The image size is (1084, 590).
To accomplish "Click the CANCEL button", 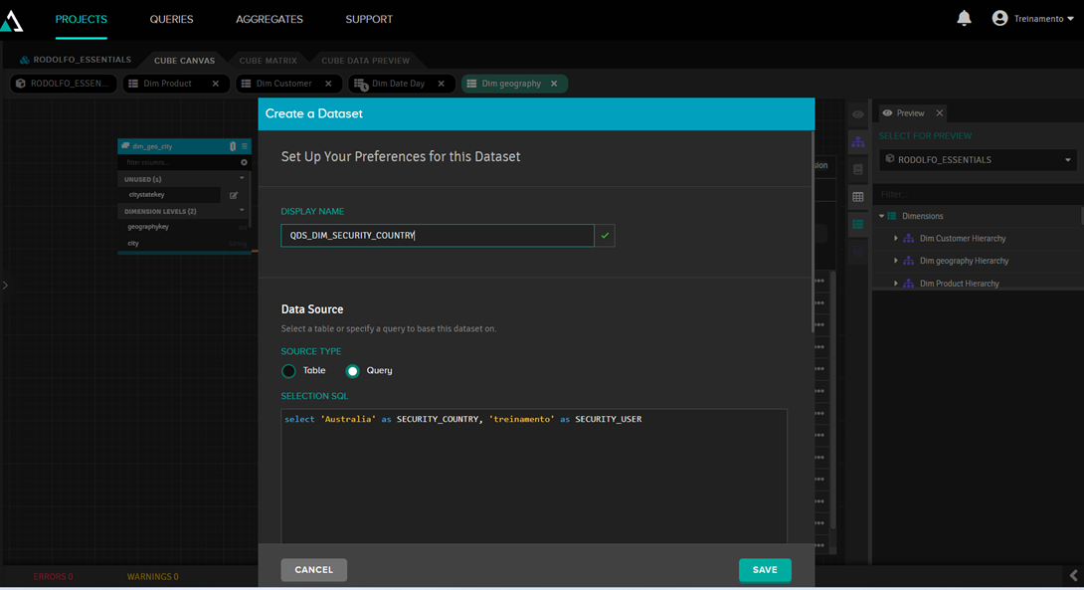I will (x=313, y=570).
